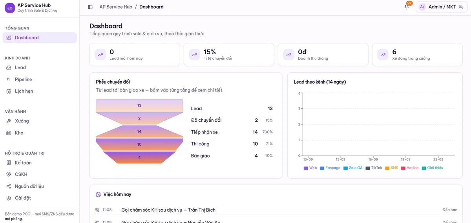The width and height of the screenshot is (471, 223).
Task: Open Cài đặt settings page
Action: 40,198
